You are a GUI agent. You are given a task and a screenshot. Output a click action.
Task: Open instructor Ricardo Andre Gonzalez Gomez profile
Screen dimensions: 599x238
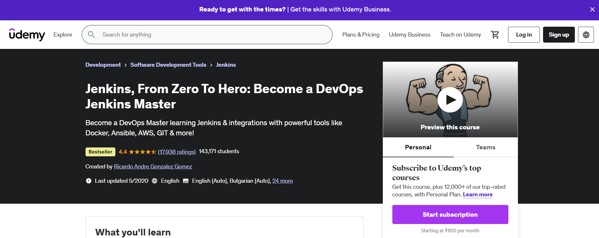coord(153,167)
